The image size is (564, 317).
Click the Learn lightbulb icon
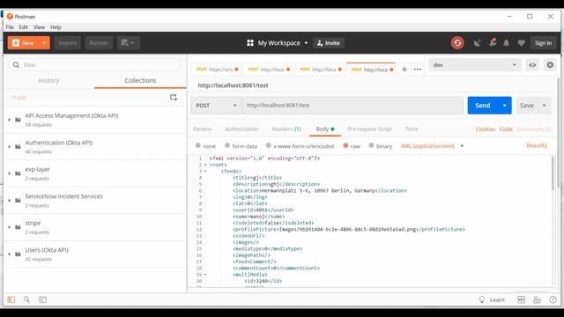(x=482, y=299)
